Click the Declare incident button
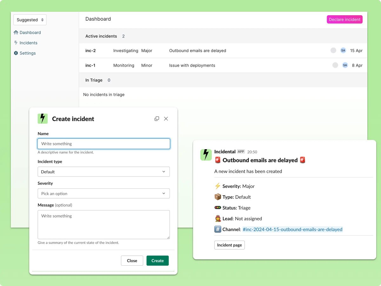The width and height of the screenshot is (381, 286). coord(344,19)
